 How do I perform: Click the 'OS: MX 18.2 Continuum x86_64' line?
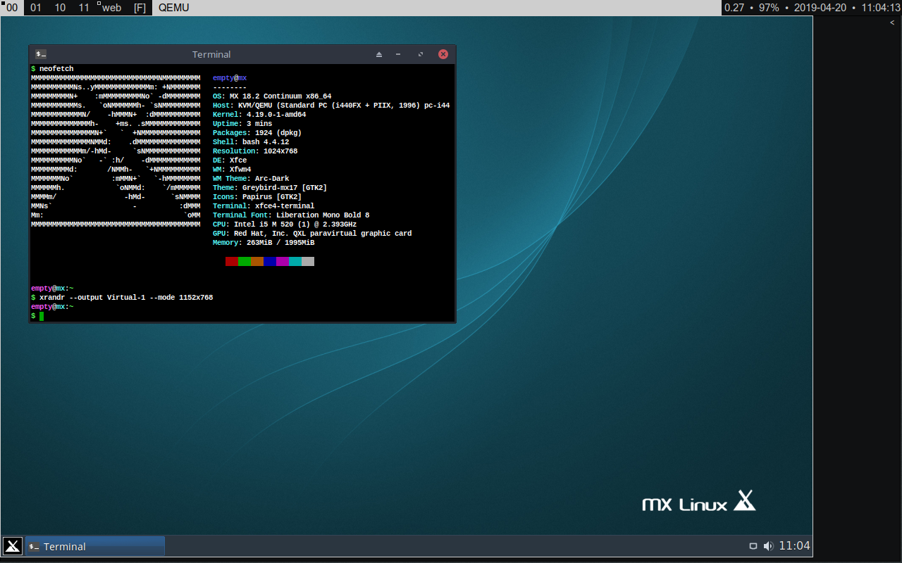[x=272, y=96]
